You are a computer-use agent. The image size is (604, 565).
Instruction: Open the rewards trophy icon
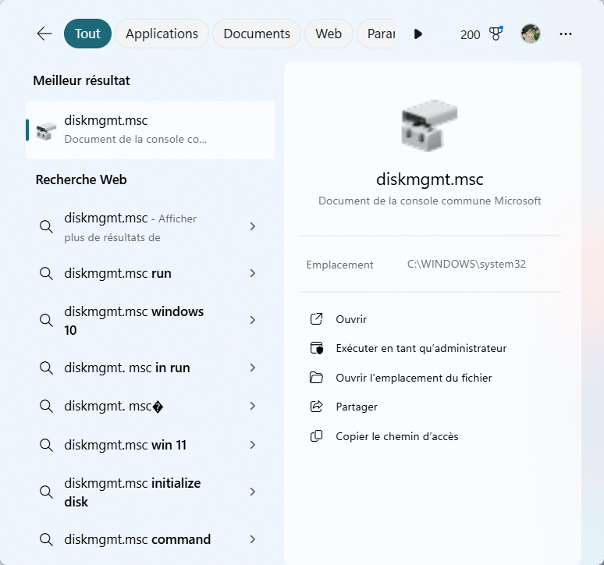(496, 34)
